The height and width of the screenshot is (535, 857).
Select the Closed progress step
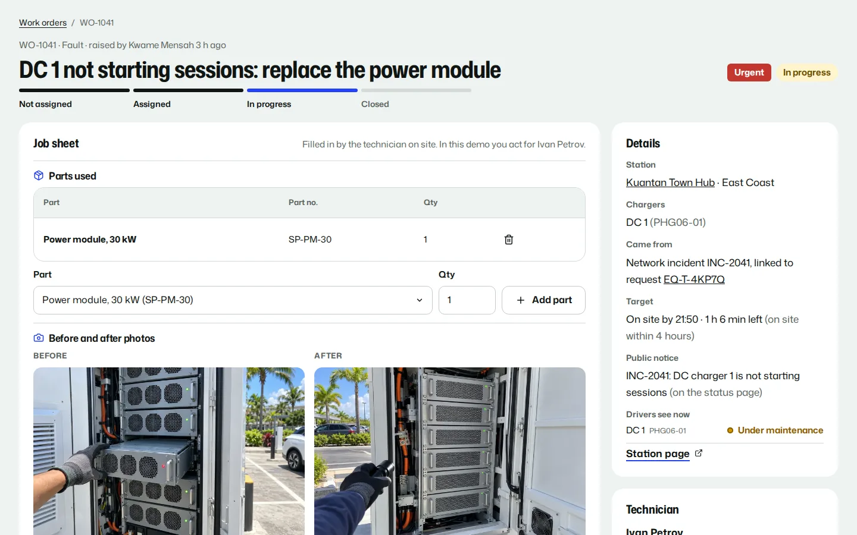[416, 99]
